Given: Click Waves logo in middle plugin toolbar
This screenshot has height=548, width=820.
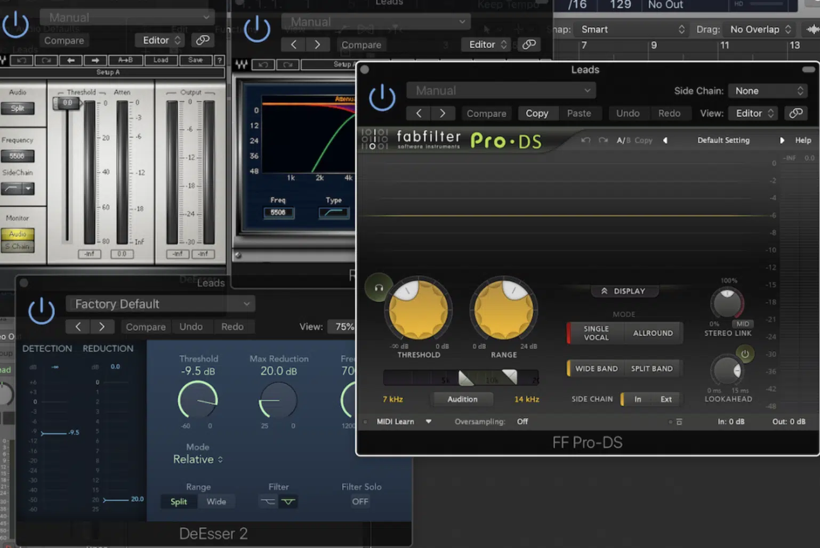Looking at the screenshot, I should (242, 65).
